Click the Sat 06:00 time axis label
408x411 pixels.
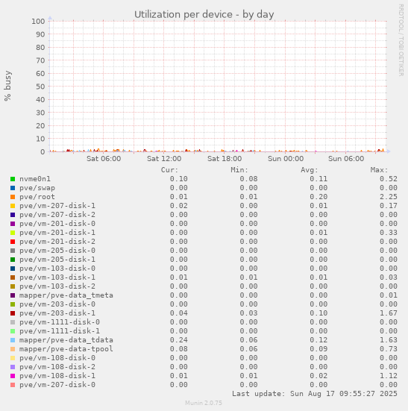click(104, 159)
